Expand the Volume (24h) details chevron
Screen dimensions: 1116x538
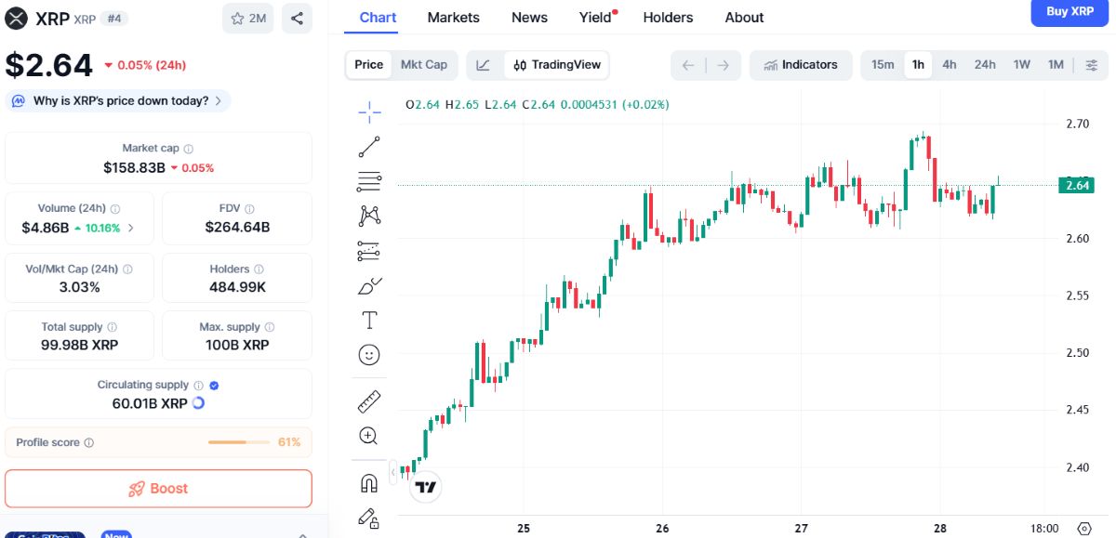pyautogui.click(x=130, y=228)
